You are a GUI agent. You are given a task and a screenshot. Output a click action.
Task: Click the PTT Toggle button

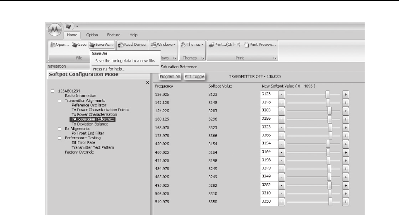195,76
